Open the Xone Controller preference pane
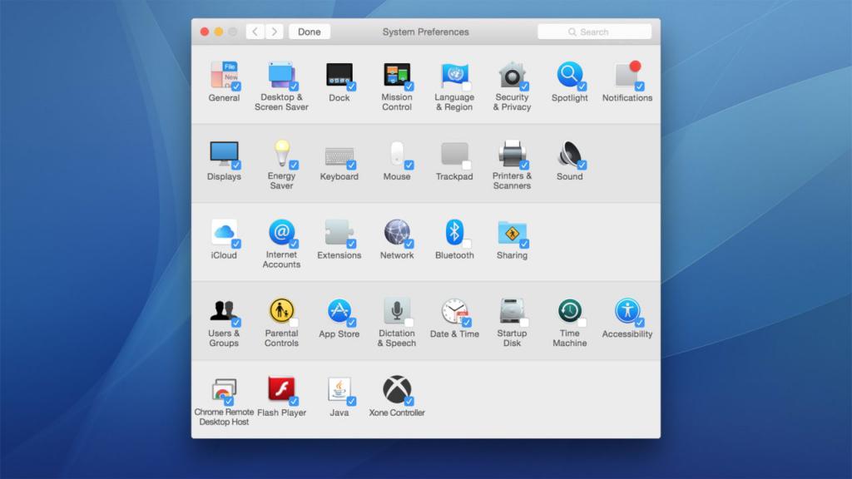This screenshot has width=852, height=479. [x=397, y=391]
